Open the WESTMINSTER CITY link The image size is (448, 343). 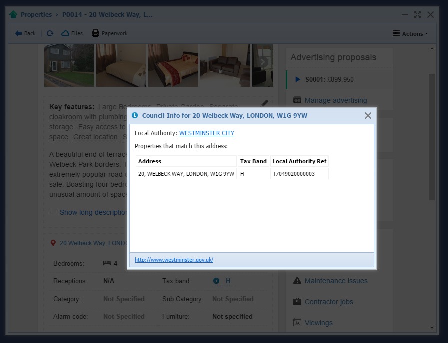[x=206, y=133]
